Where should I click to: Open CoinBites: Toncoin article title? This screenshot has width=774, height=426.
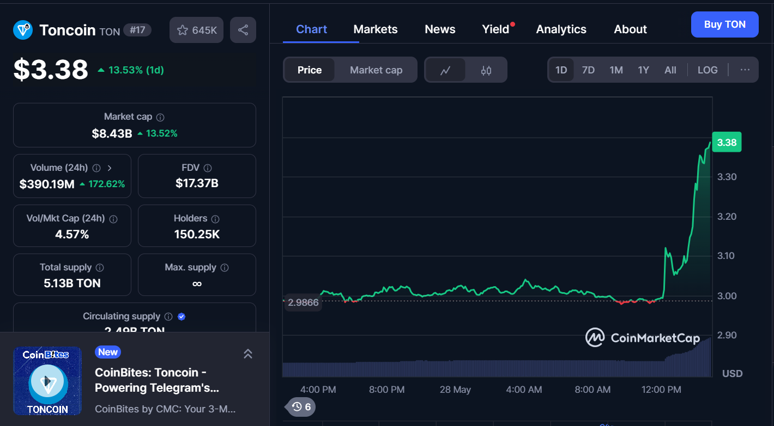point(157,380)
